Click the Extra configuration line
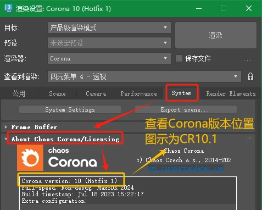The width and height of the screenshot is (262, 210). point(54,201)
